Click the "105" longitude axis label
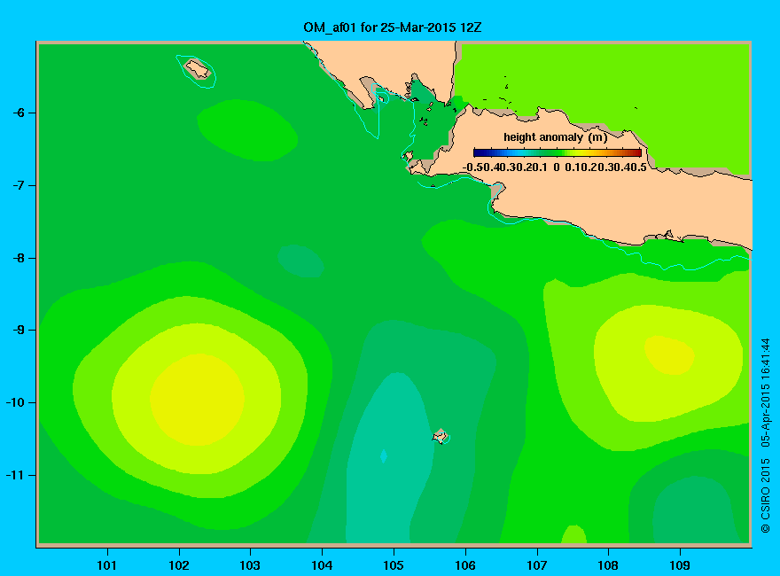 click(394, 565)
